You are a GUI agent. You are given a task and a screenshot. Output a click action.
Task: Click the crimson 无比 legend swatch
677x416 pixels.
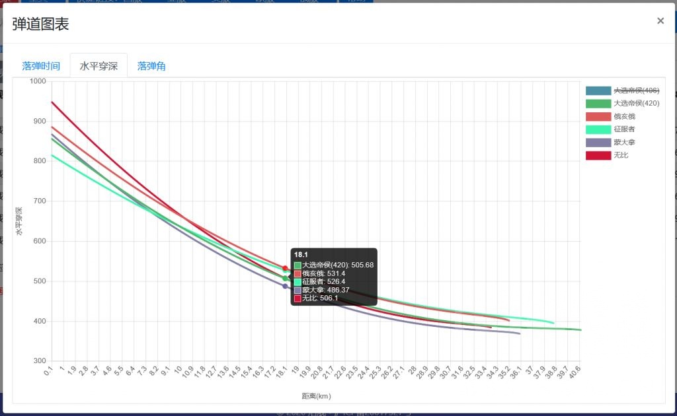coord(598,155)
